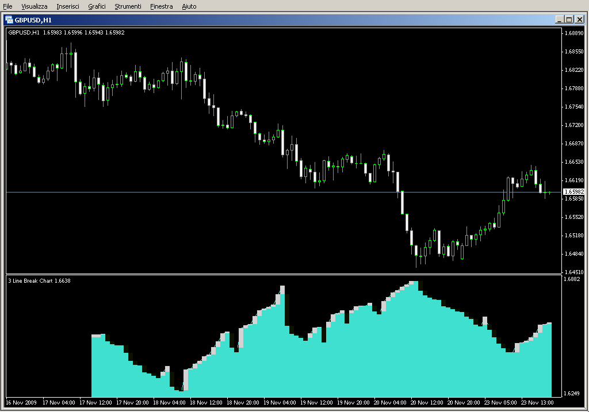
Task: Open the Inserisci menu
Action: click(68, 6)
